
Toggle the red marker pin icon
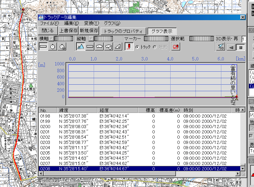pos(129,47)
